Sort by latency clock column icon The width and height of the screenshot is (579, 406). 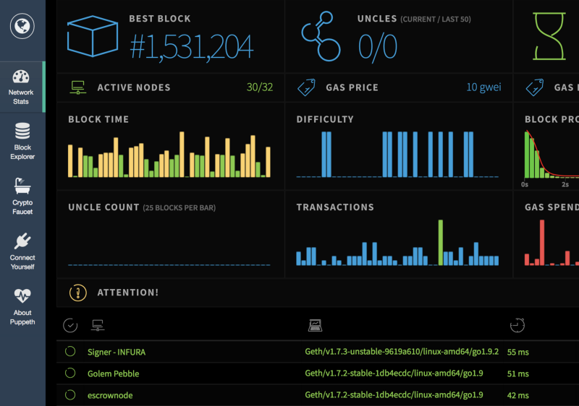(517, 326)
